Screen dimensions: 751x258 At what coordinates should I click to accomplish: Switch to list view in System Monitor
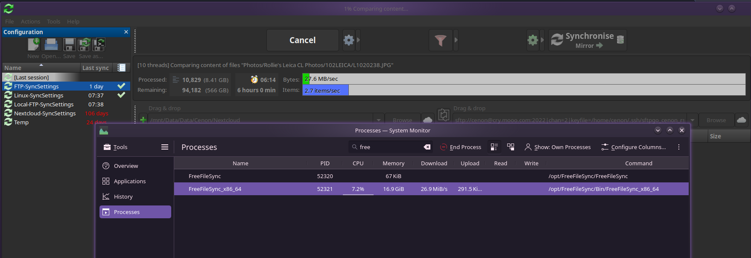point(494,147)
